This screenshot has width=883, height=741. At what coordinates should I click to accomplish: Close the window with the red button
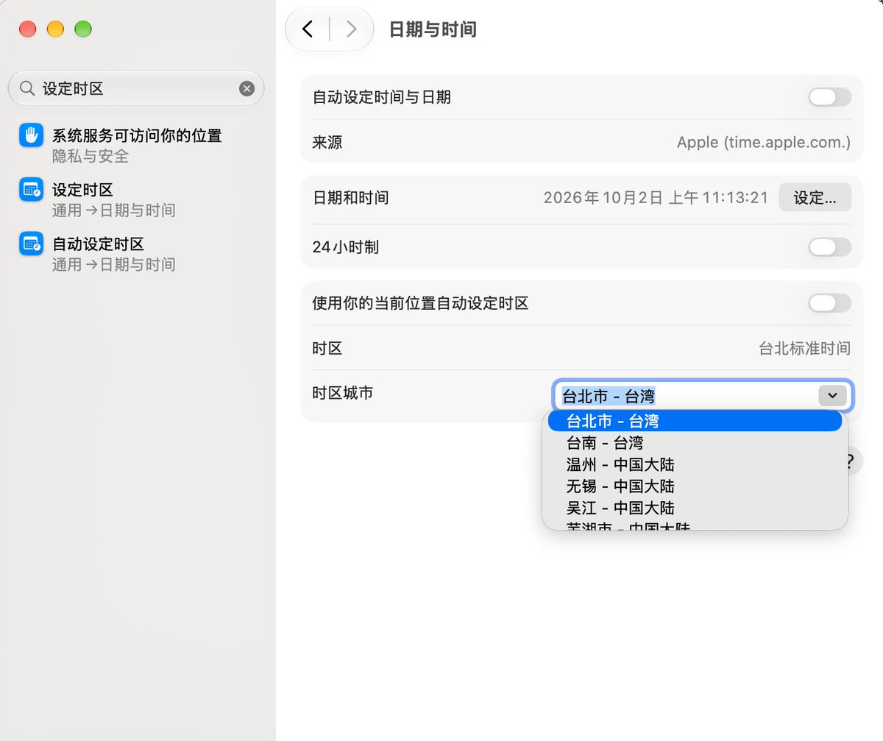click(x=27, y=29)
